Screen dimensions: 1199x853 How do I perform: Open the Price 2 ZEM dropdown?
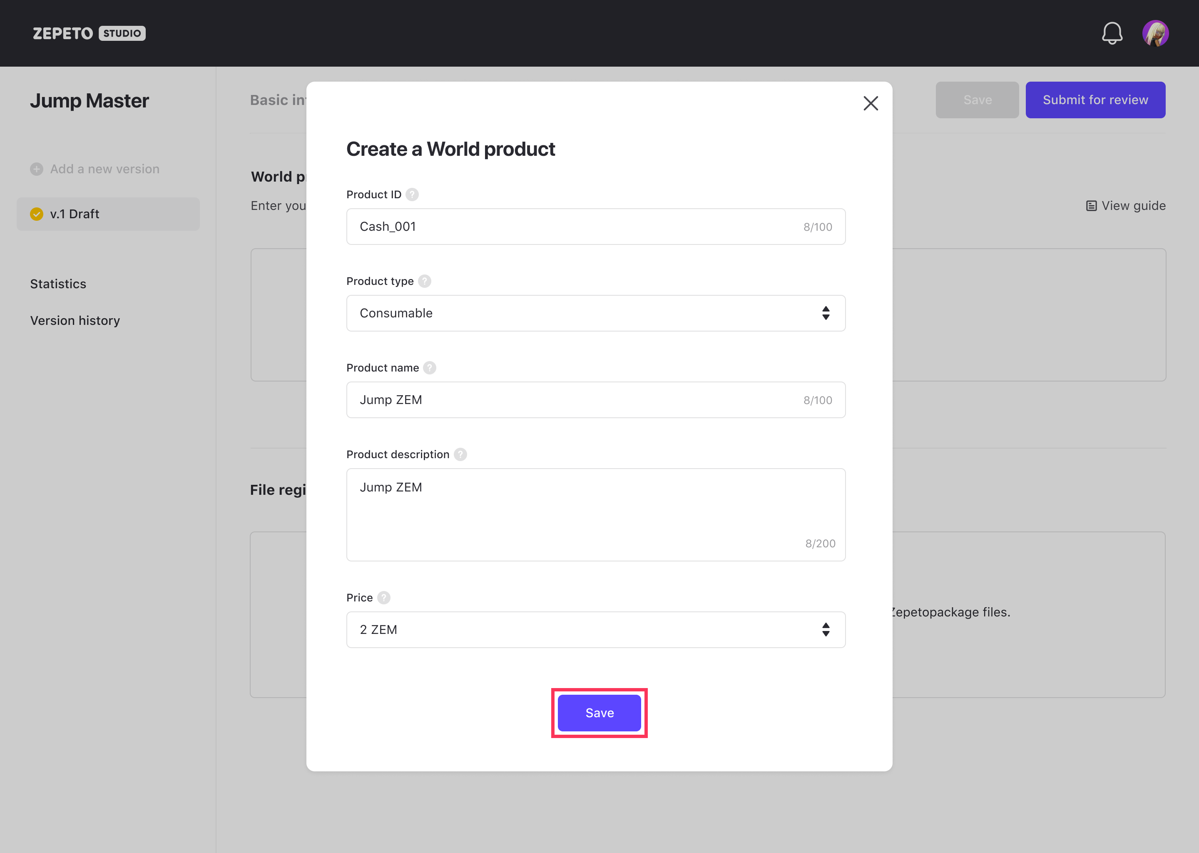tap(595, 630)
